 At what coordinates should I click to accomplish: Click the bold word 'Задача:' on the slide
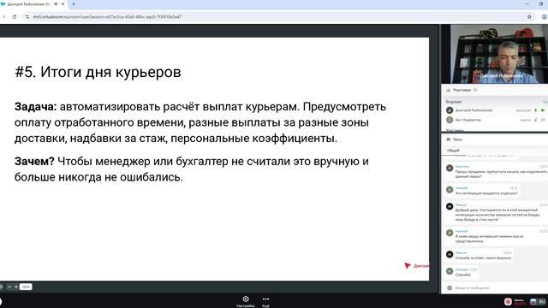[35, 106]
